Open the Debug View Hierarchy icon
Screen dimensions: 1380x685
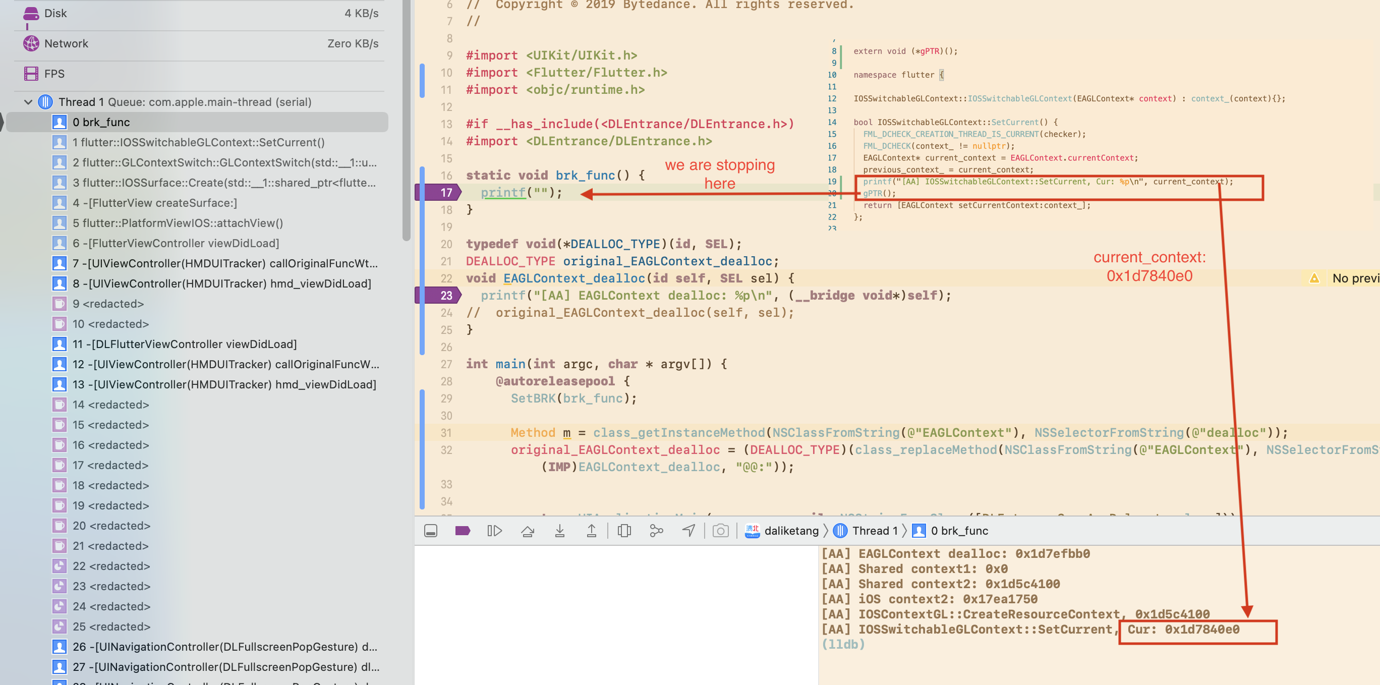[624, 530]
